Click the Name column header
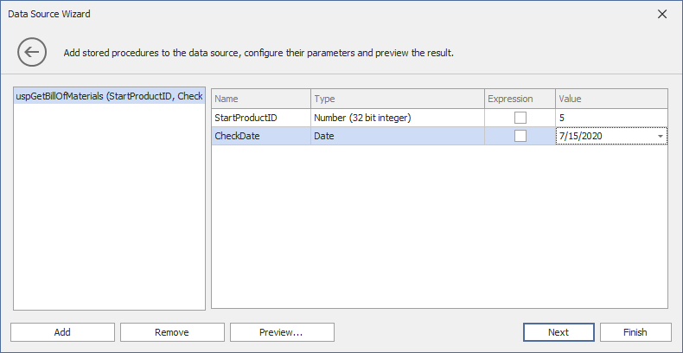The height and width of the screenshot is (353, 683). (261, 99)
